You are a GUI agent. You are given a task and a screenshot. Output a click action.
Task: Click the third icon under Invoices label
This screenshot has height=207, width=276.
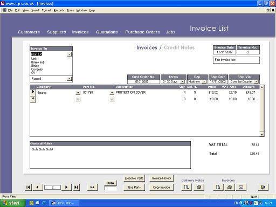click(241, 187)
